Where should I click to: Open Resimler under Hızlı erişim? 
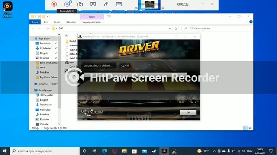coord(45,58)
